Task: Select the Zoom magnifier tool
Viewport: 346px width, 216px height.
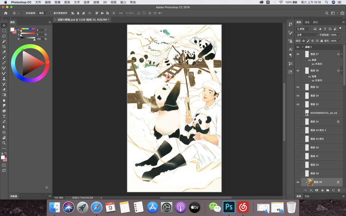Action: [4, 143]
